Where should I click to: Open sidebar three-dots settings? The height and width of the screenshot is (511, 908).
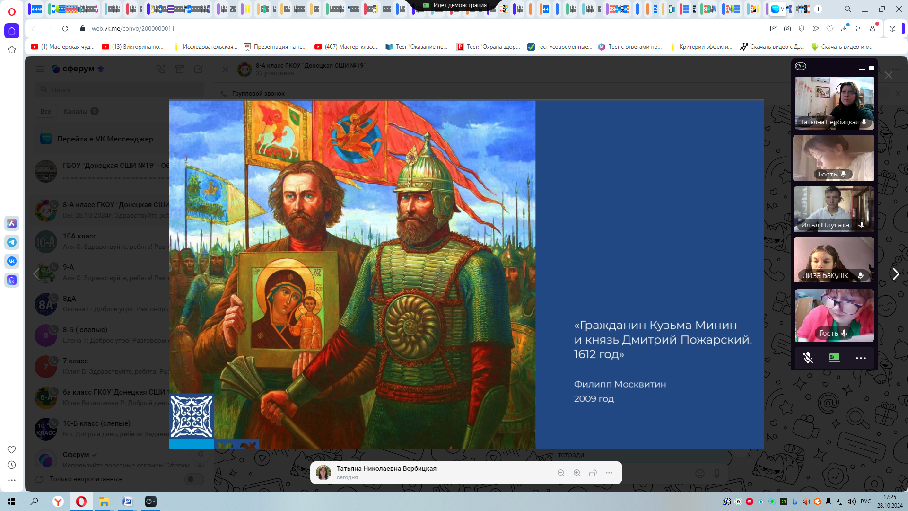click(12, 480)
